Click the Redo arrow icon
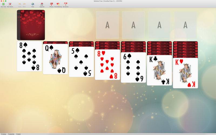This screenshot has height=135, width=216. (x=24, y=4)
